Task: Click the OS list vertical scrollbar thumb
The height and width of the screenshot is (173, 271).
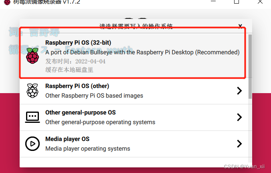Action: [250, 67]
